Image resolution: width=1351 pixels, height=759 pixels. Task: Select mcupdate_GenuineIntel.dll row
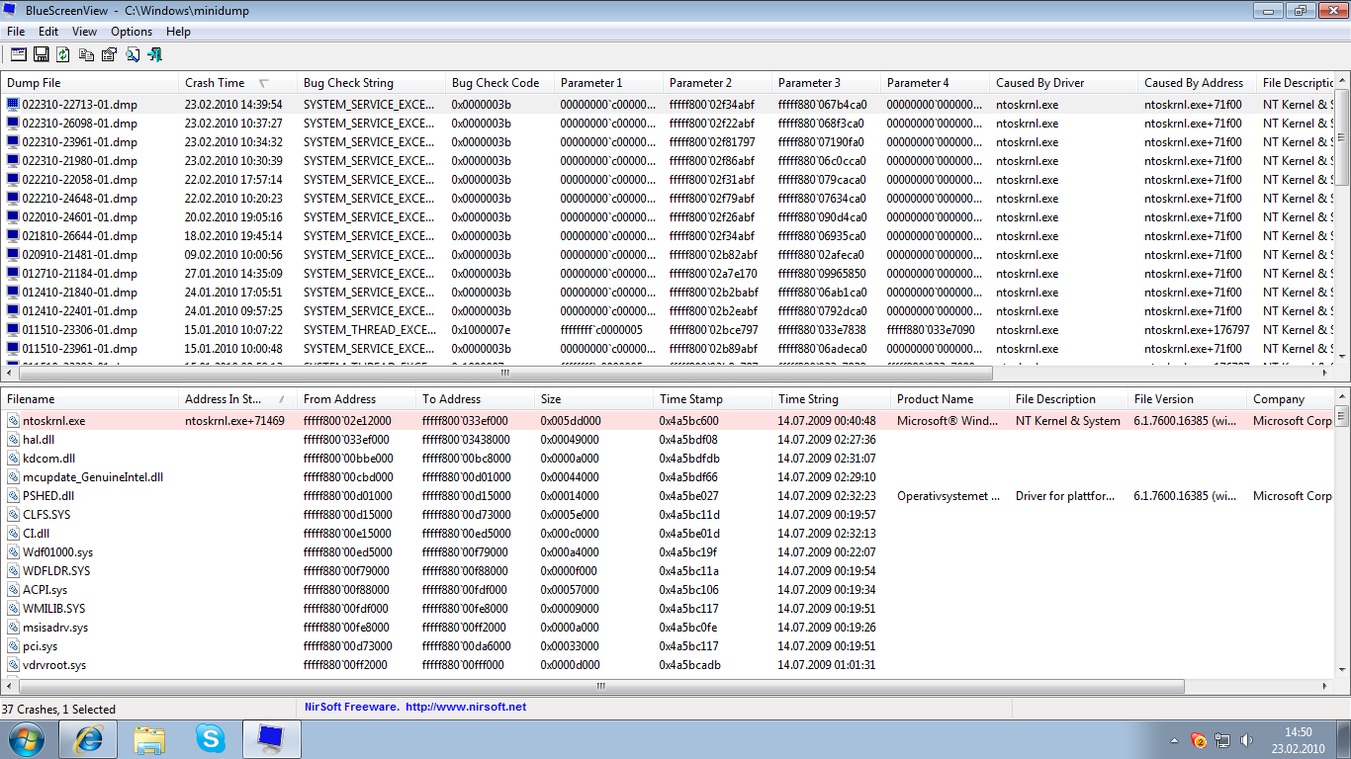pos(668,476)
